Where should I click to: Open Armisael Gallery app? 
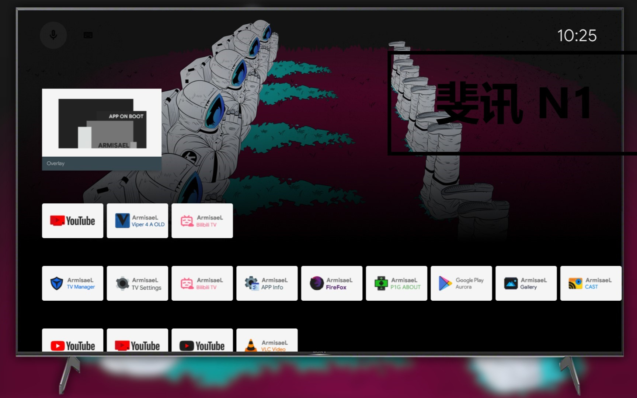526,283
